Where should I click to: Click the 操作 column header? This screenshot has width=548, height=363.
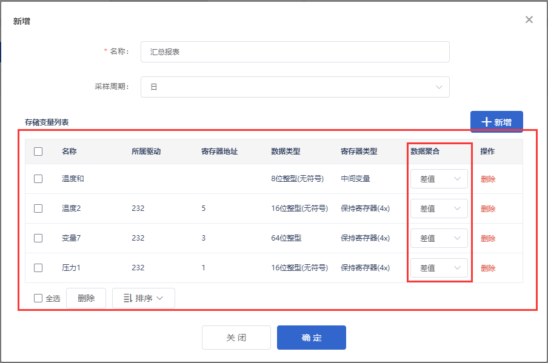(487, 152)
